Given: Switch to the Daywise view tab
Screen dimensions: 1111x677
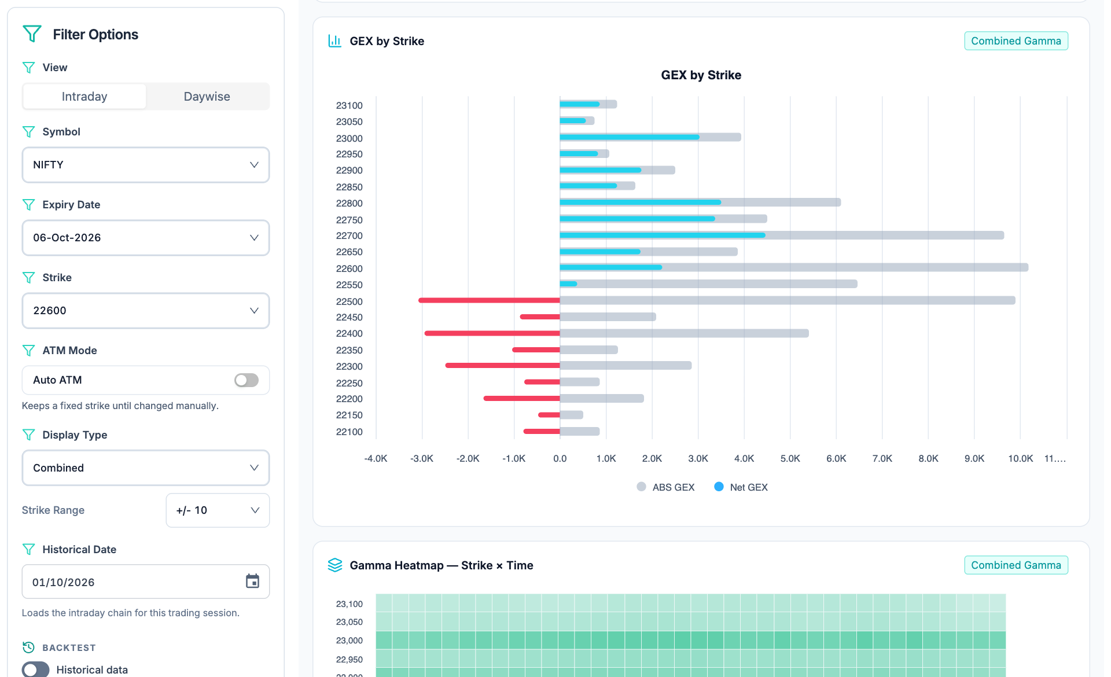Looking at the screenshot, I should point(207,97).
